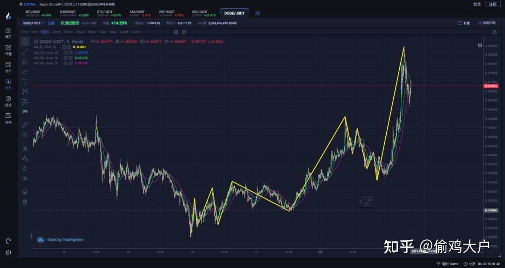Open the Chart by TradingView link
Viewport: 505px width, 268px height.
click(x=60, y=239)
